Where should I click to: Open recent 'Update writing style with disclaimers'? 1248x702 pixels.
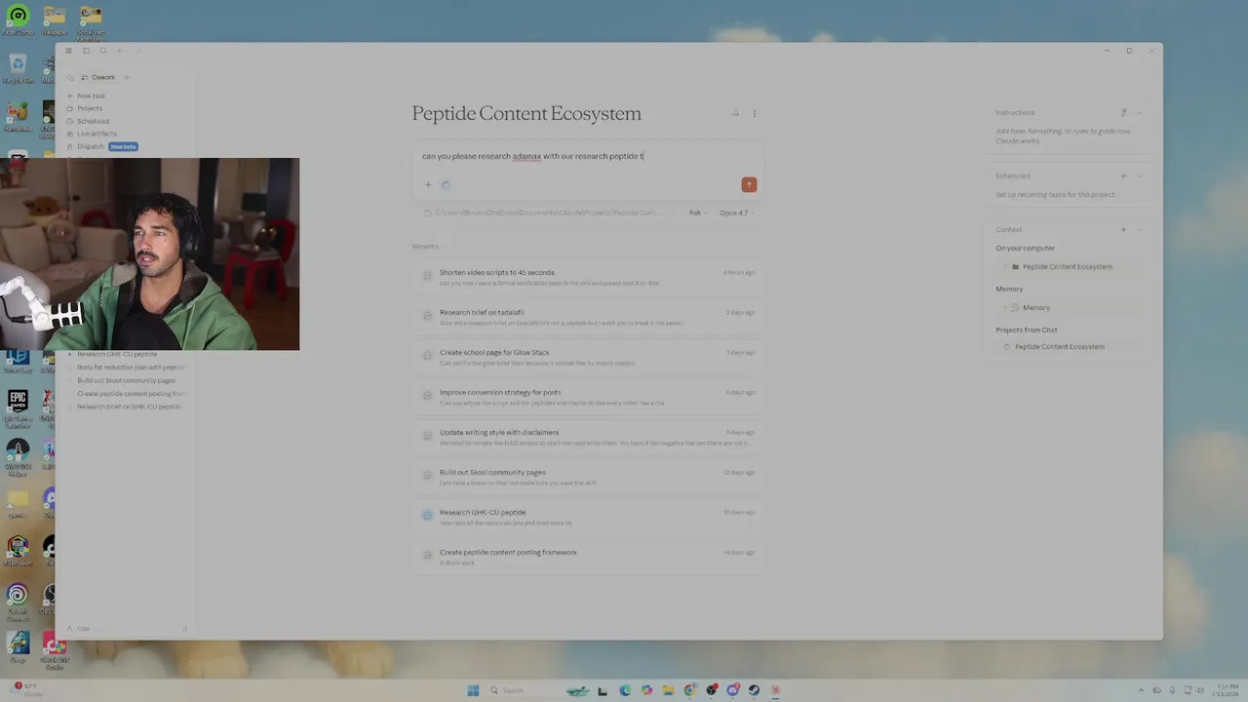[x=589, y=437]
